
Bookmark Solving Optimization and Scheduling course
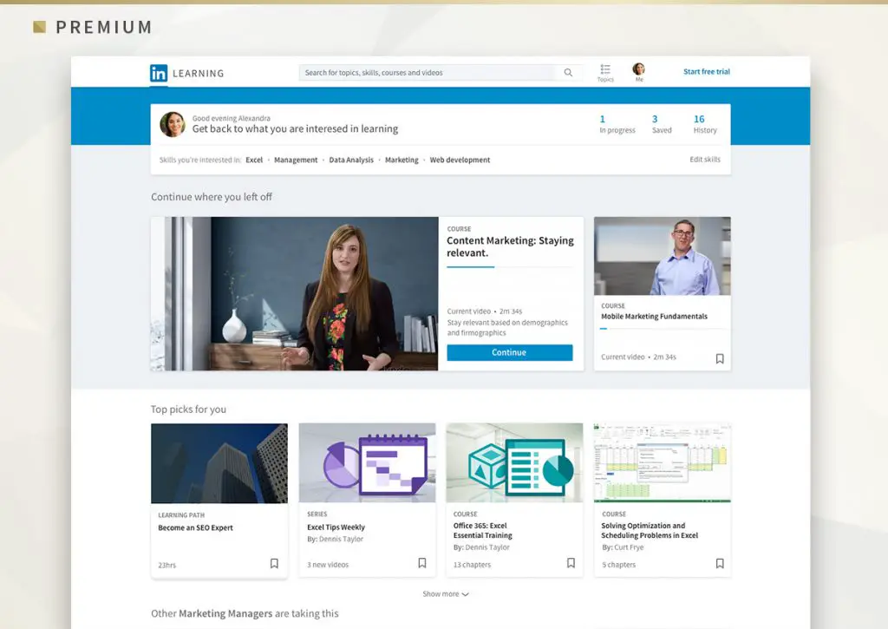click(720, 563)
